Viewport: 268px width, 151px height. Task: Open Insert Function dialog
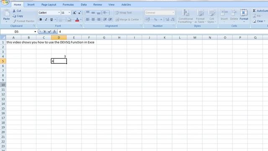point(54,32)
